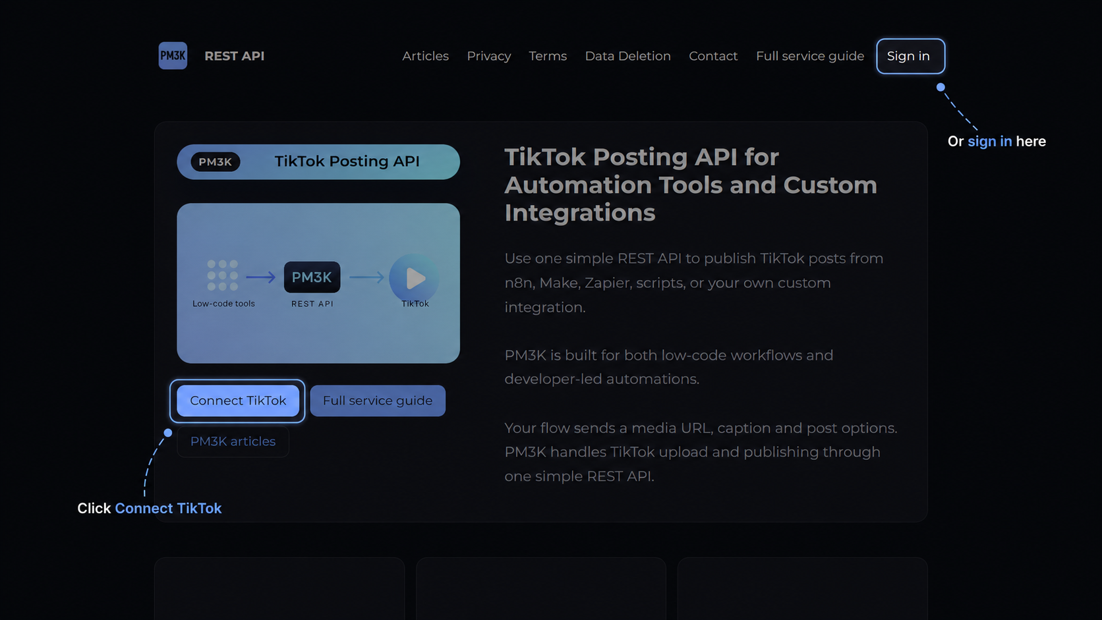Screen dimensions: 1102x620
Task: Open the Full service guide button below the diagram
Action: pyautogui.click(x=378, y=401)
